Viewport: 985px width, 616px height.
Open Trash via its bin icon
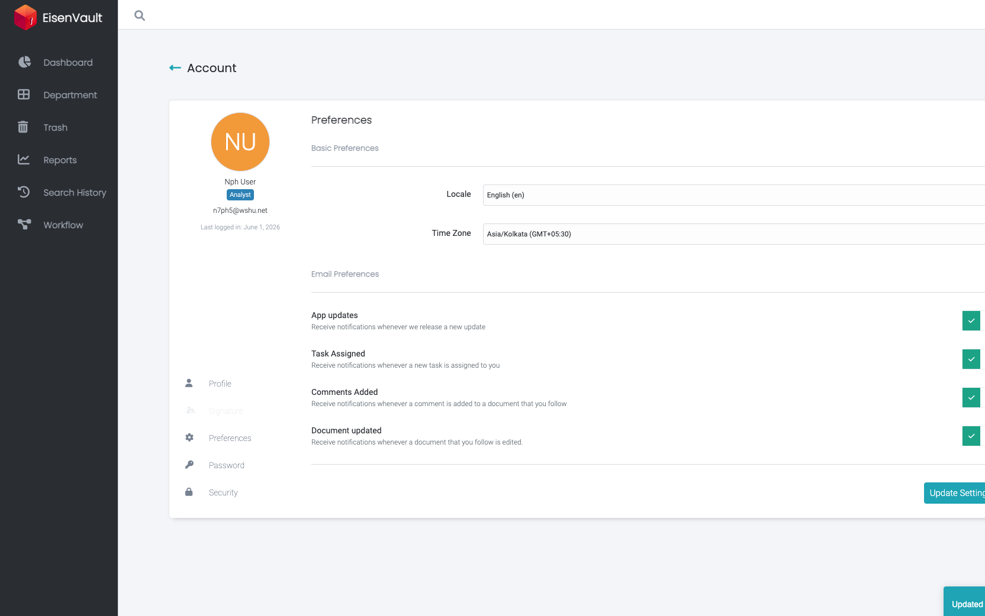click(23, 127)
